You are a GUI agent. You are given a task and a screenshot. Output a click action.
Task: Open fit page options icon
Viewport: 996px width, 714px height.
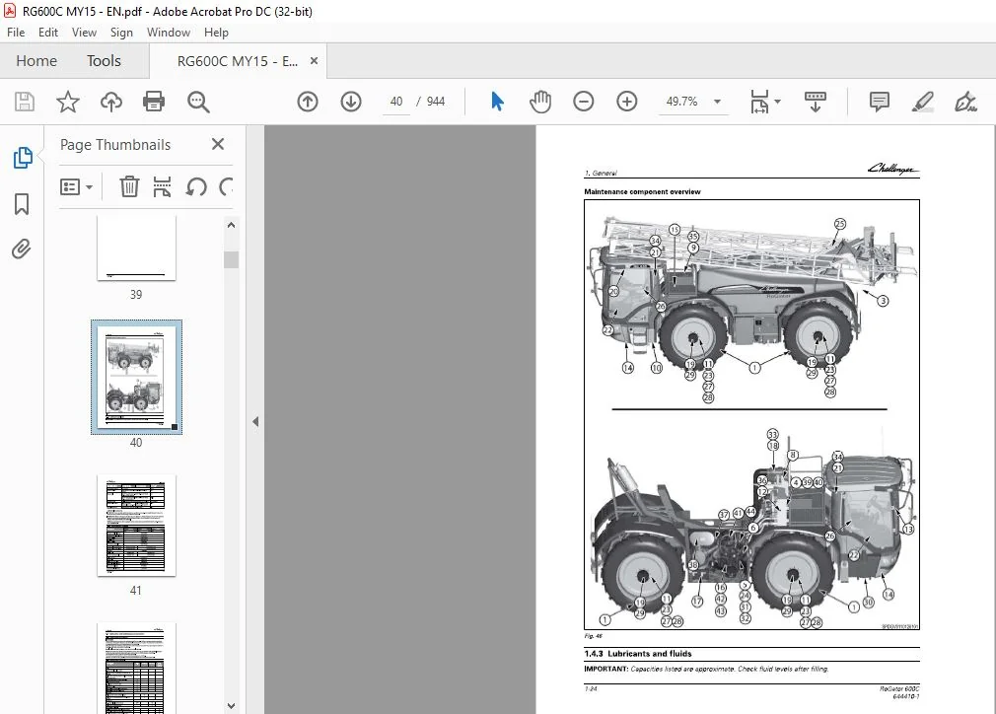tap(759, 102)
